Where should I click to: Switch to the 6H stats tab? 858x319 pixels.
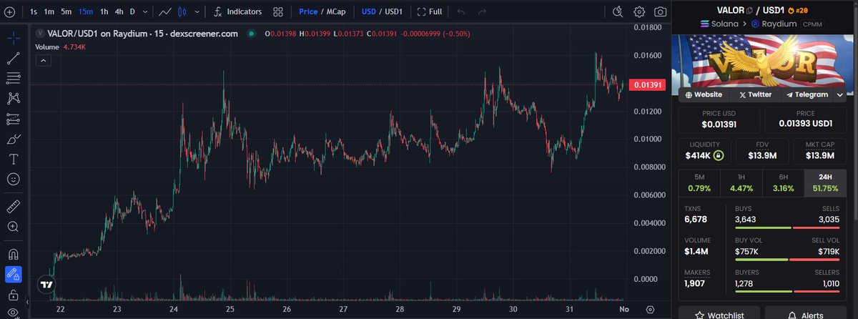[x=784, y=177]
